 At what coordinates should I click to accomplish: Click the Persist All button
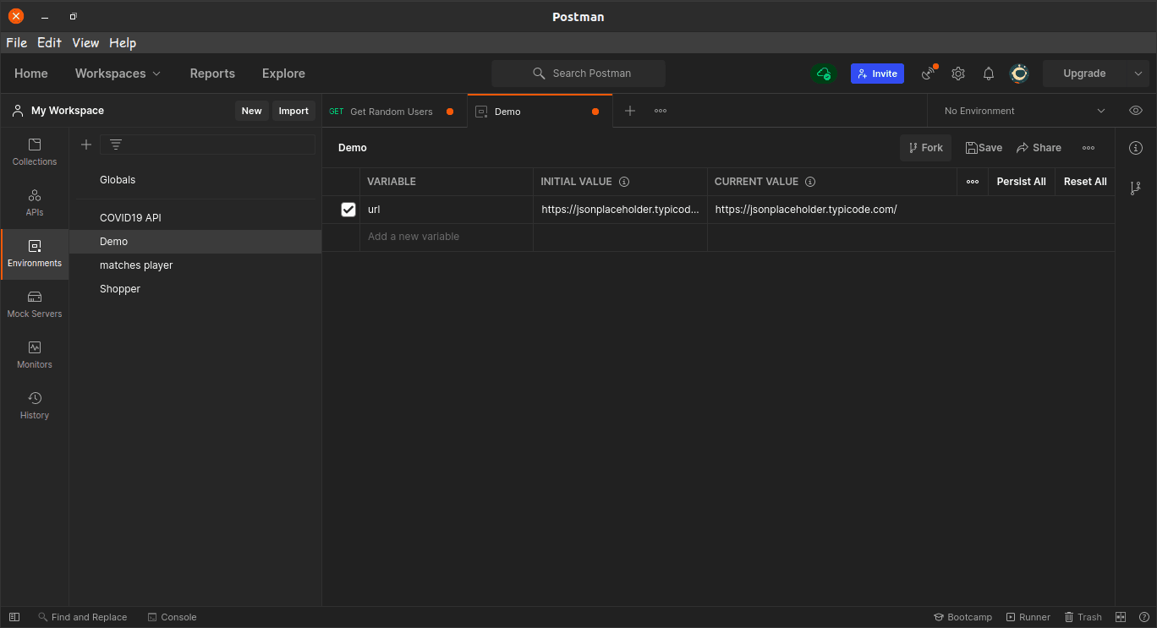click(1021, 182)
